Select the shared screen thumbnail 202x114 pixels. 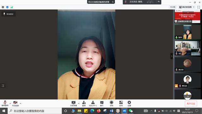pyautogui.click(x=187, y=16)
